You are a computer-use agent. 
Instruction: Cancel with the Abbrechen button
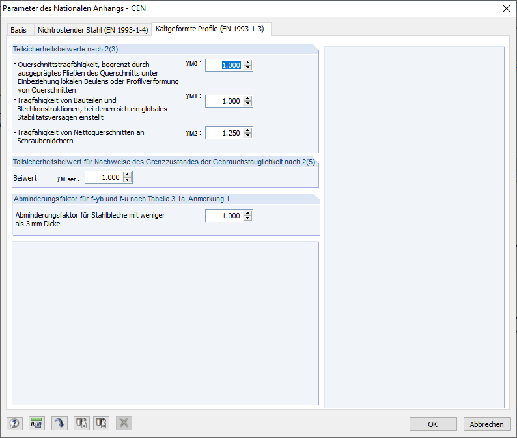tap(486, 424)
